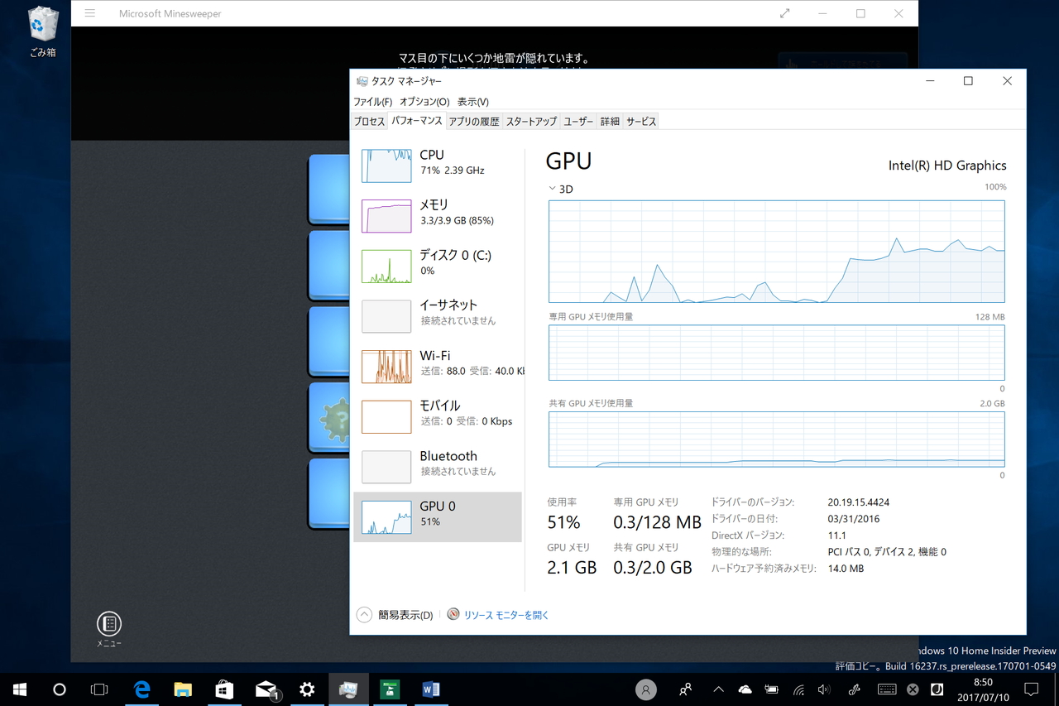1059x706 pixels.
Task: Open Cortana search circle
Action: (60, 689)
